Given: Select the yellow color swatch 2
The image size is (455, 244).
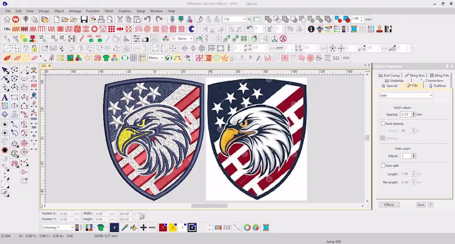Looking at the screenshot, I should [x=172, y=227].
